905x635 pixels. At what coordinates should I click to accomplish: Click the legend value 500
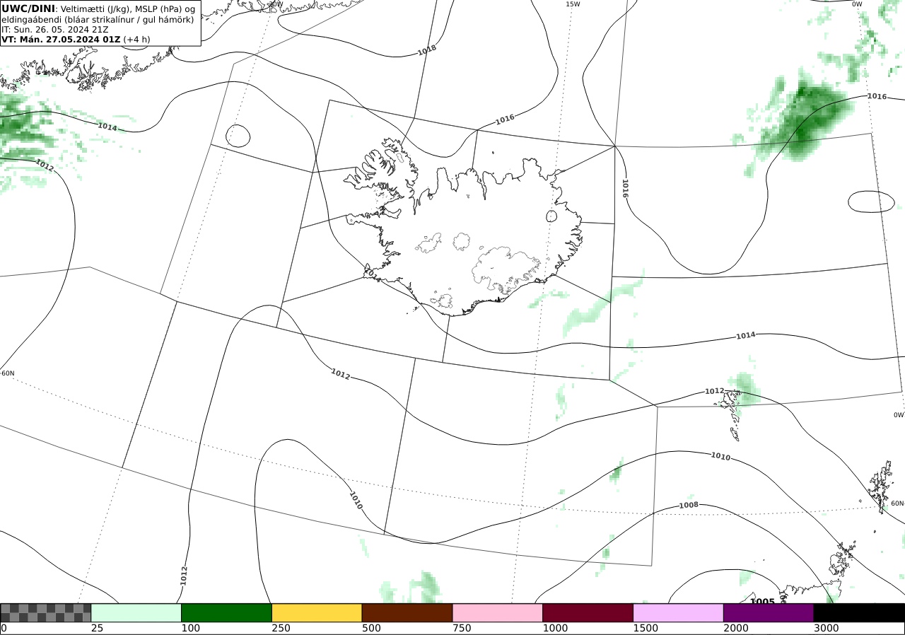370,628
